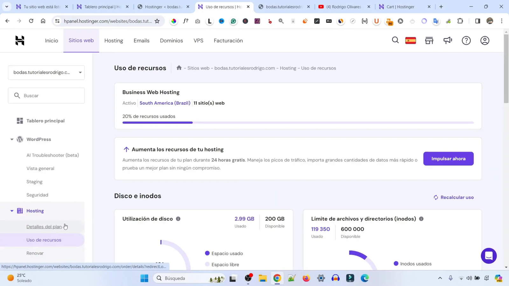Open VPS navigation item
509x286 pixels.
point(199,41)
